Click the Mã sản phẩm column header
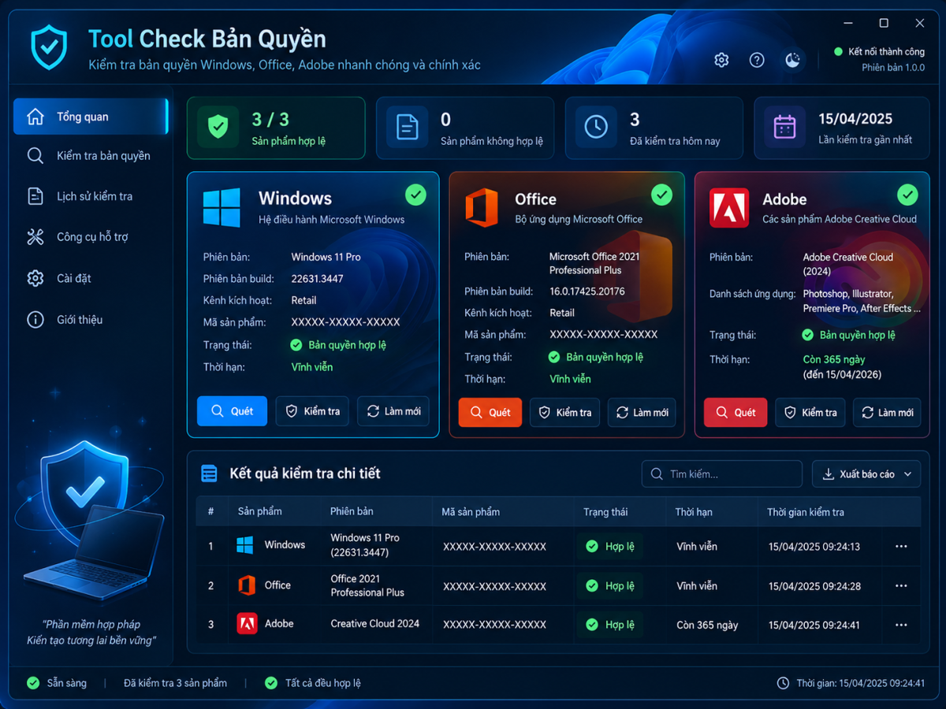The width and height of the screenshot is (946, 709). (x=471, y=511)
